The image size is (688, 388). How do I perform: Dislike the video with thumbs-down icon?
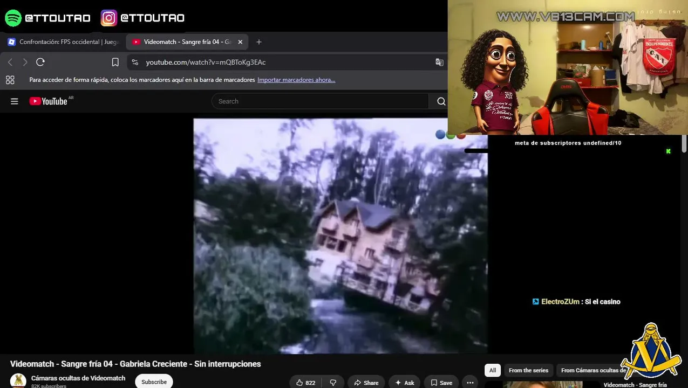coord(333,383)
